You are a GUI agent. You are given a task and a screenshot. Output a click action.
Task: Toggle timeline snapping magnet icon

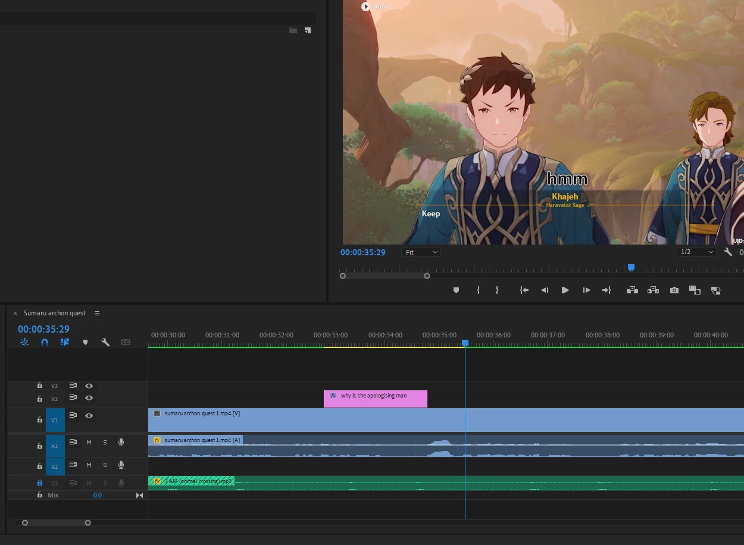(45, 342)
